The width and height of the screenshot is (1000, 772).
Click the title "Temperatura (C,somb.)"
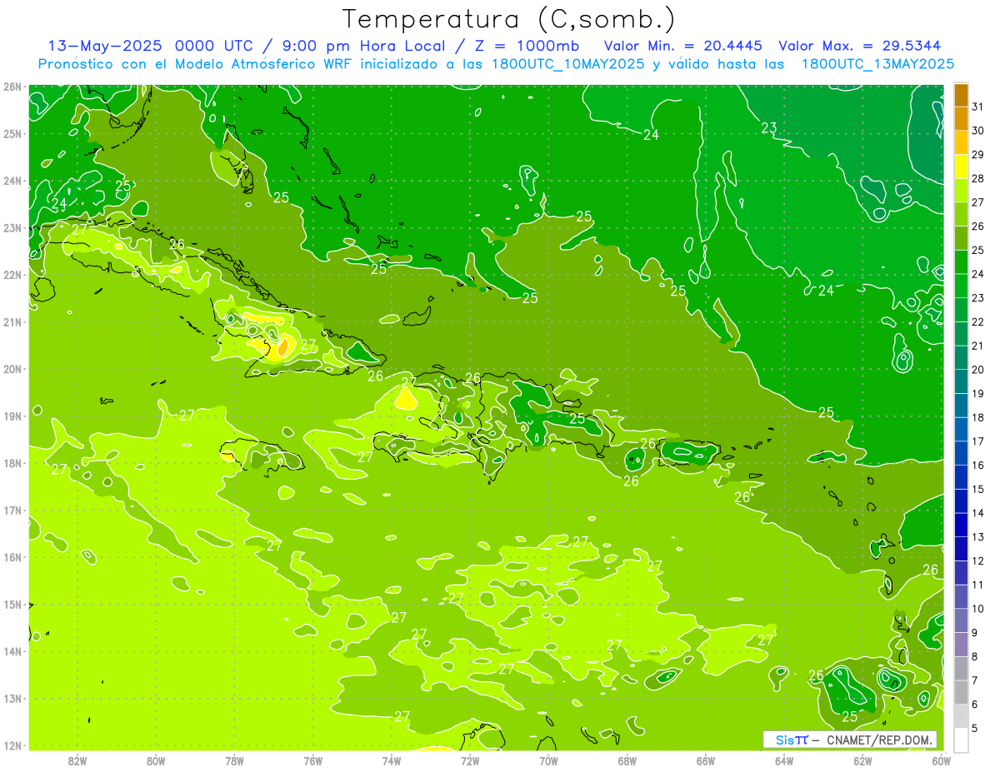tap(508, 19)
